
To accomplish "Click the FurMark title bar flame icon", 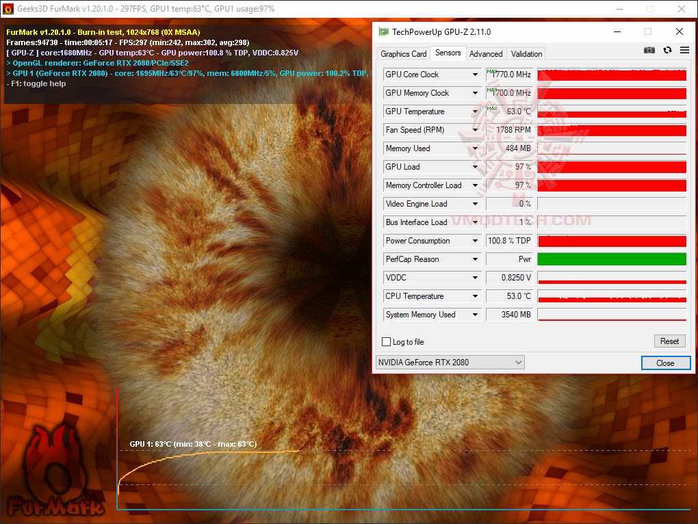I will point(8,8).
